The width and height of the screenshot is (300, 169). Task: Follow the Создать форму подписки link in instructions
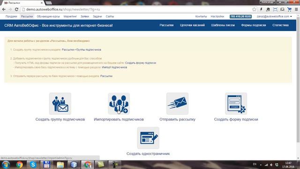tap(141, 63)
